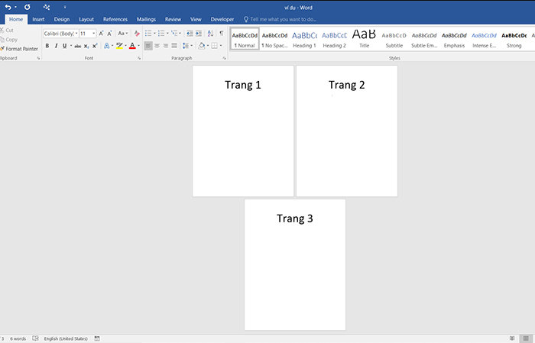Open the Layout tab

pos(86,19)
